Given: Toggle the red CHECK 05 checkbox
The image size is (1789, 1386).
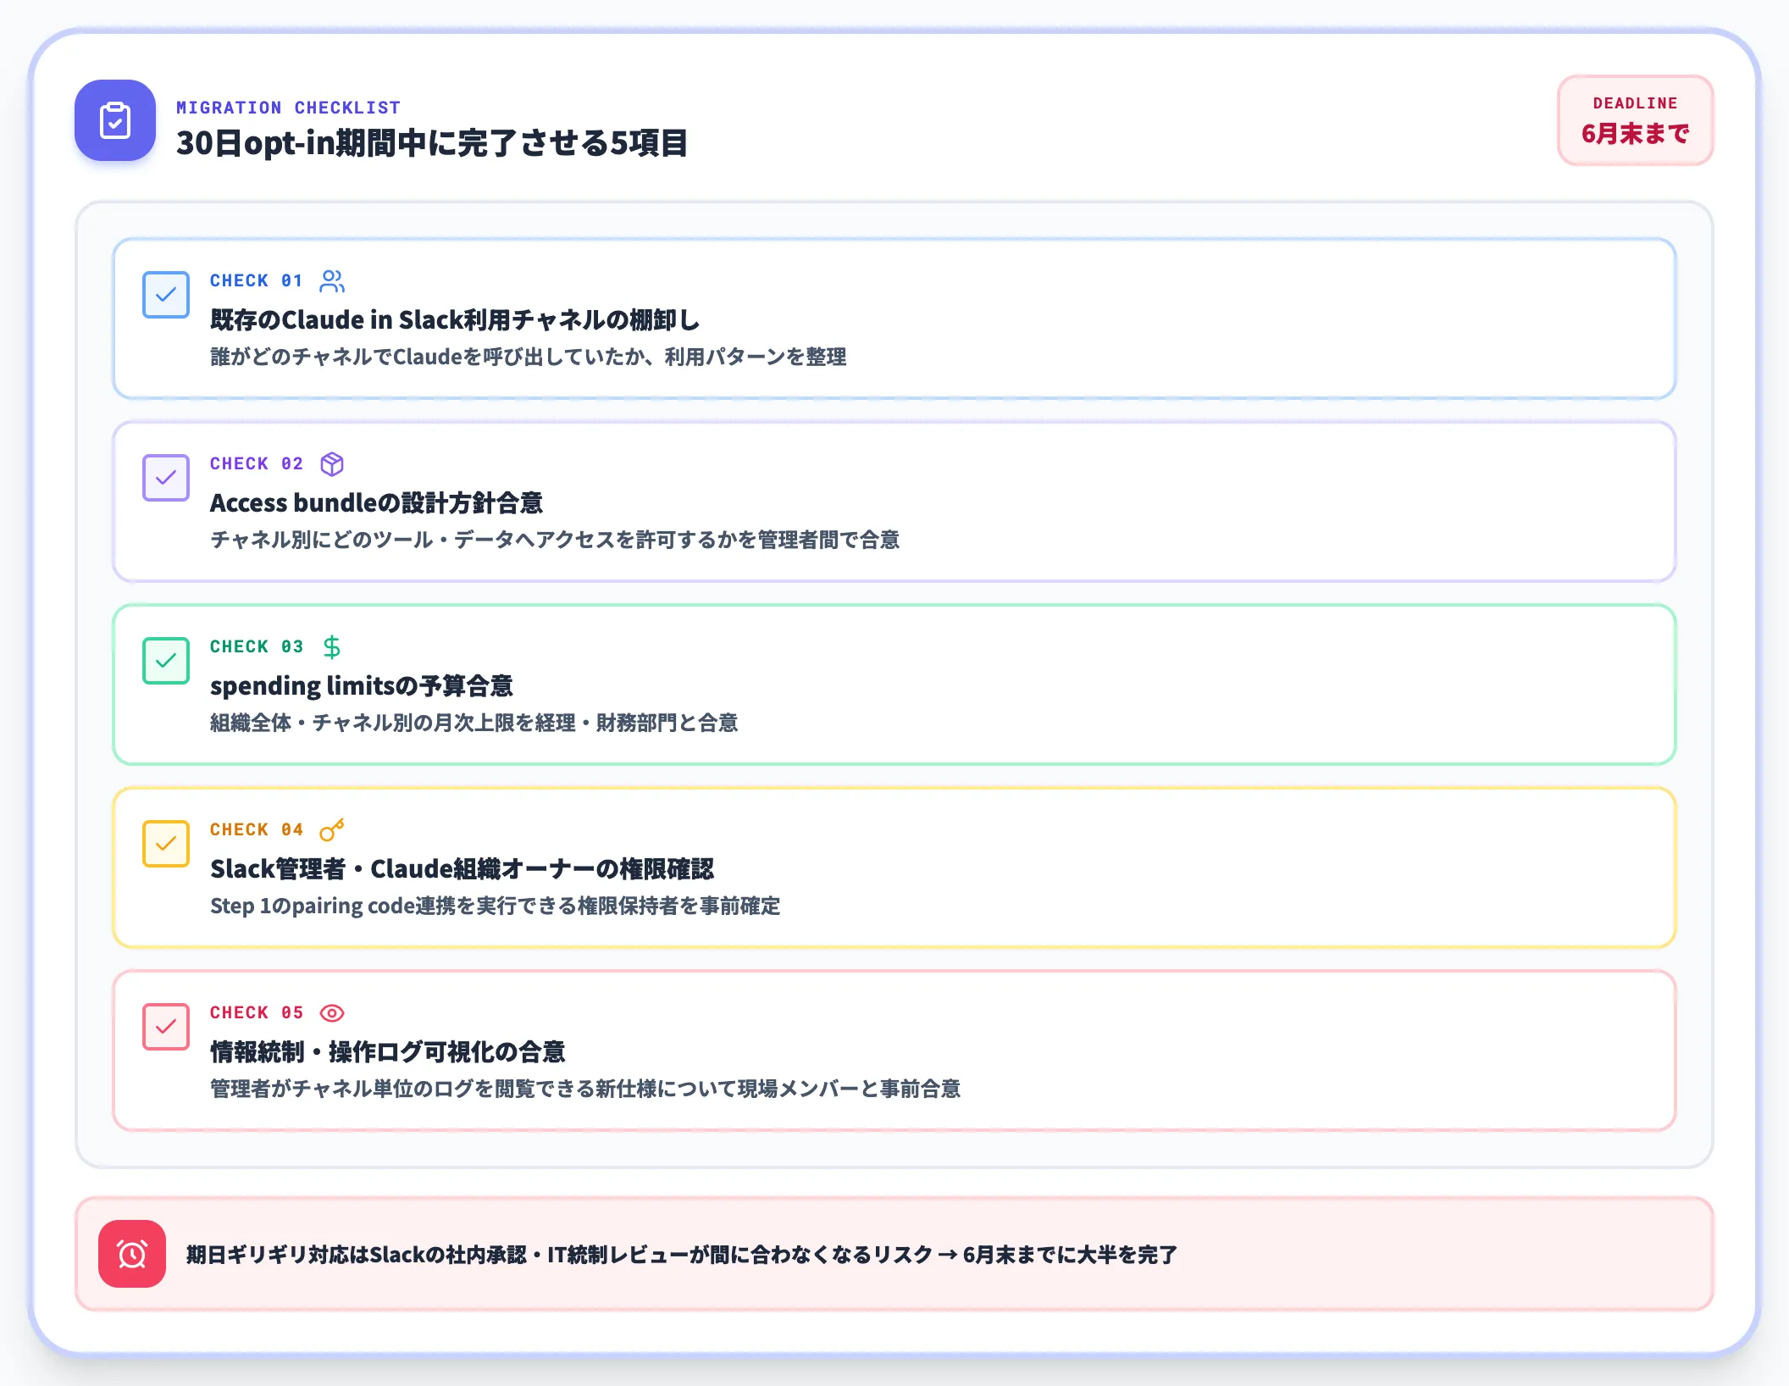Looking at the screenshot, I should 166,1027.
